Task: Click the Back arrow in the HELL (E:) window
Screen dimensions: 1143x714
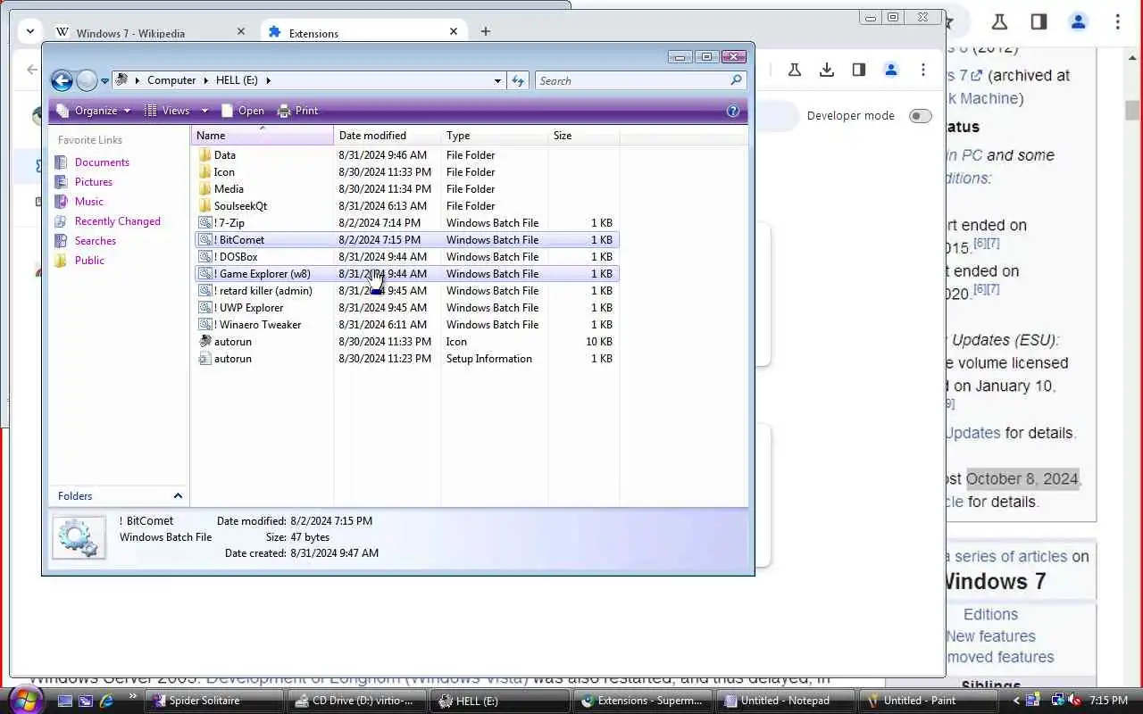Action: [62, 81]
